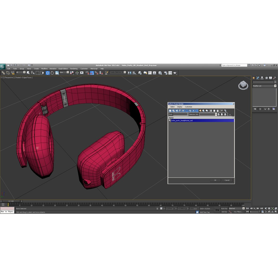The image size is (278, 278).
Task: Click the time slider showing 0 / 100
Action: [x=11, y=201]
